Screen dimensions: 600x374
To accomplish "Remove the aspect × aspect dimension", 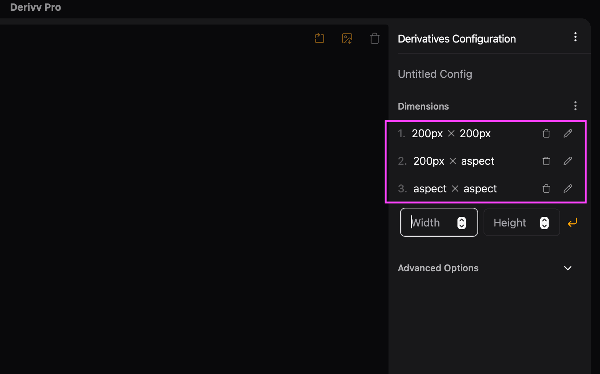I will coord(546,189).
